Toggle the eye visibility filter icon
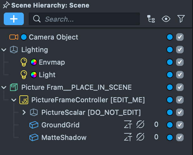Screen dimensions: 193x155 click(166, 19)
